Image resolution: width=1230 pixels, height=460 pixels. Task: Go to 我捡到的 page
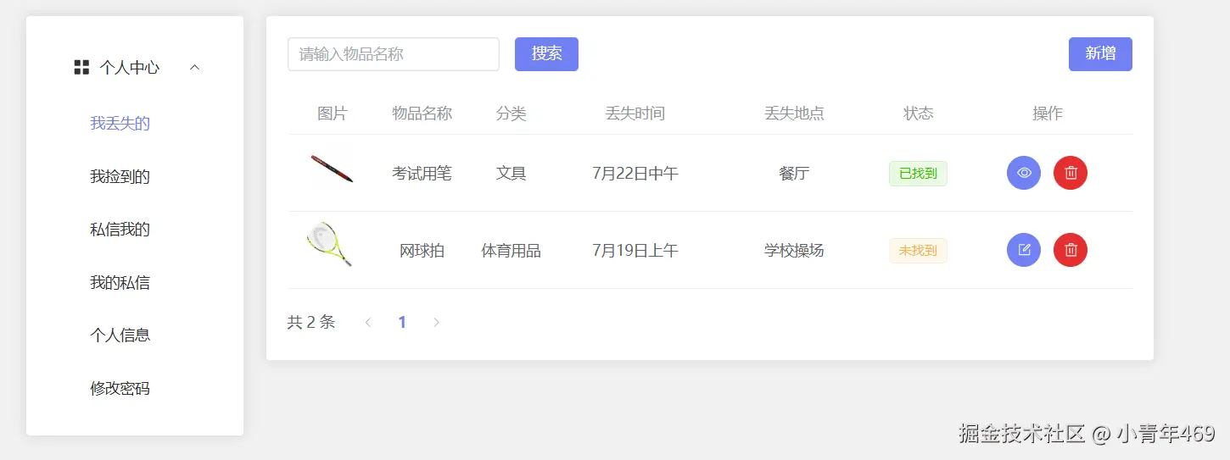pyautogui.click(x=120, y=177)
